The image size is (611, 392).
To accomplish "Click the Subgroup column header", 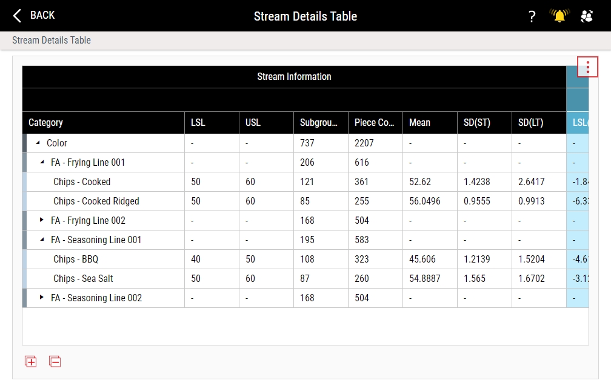I will point(321,122).
